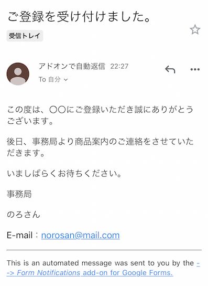208x286 pixels.
Task: Star this email with the star icon
Action: tap(195, 29)
